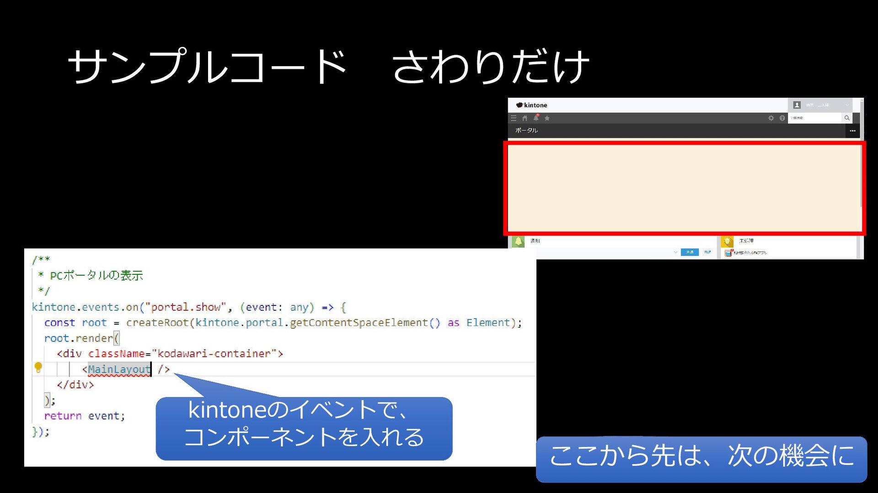The height and width of the screenshot is (493, 878).
Task: Open the kintone settings gear
Action: click(771, 118)
